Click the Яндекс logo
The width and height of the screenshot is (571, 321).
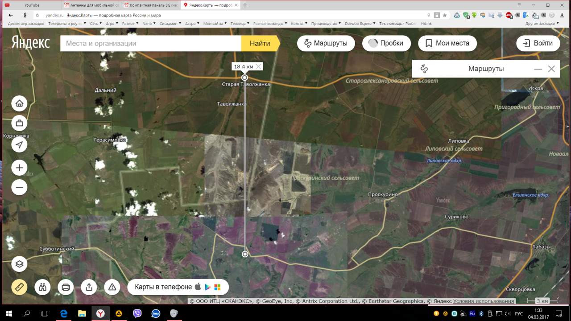point(30,43)
